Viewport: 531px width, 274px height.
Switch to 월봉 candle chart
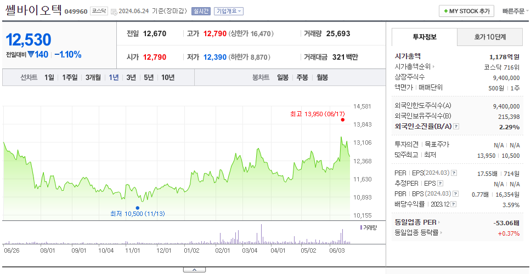[x=323, y=77]
